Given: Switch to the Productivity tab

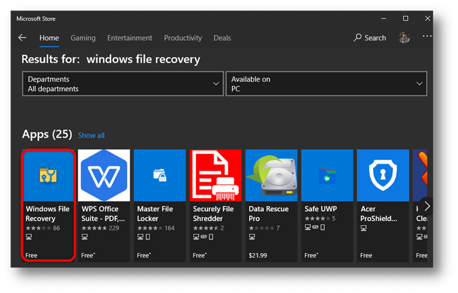Looking at the screenshot, I should pos(183,38).
